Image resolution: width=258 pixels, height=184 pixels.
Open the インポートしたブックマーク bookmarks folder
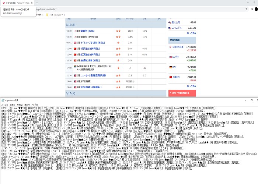click(x=55, y=15)
